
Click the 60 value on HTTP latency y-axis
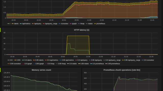[5, 38]
